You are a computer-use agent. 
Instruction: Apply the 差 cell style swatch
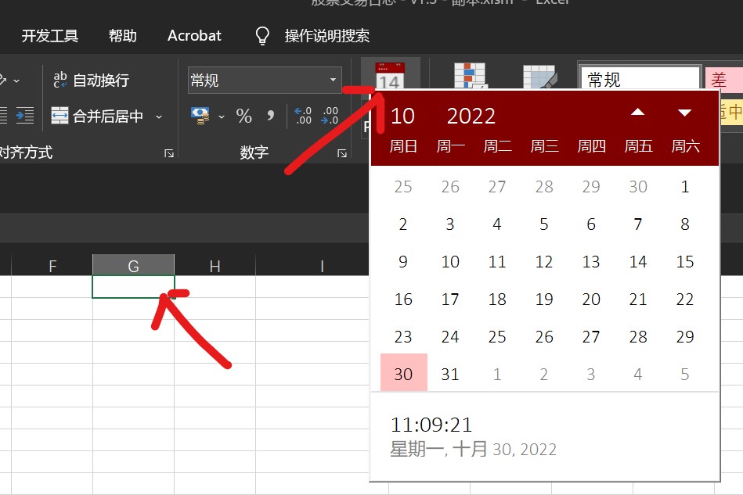[x=720, y=79]
